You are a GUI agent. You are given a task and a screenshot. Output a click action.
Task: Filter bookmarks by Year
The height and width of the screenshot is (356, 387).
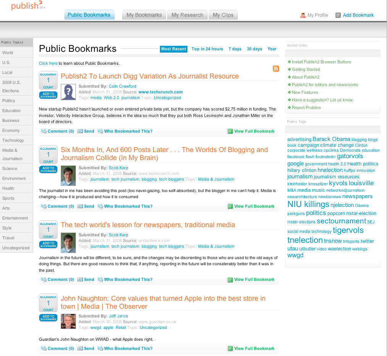272,49
